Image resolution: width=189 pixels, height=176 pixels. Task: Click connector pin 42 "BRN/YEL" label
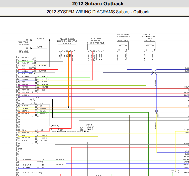click(x=45, y=82)
